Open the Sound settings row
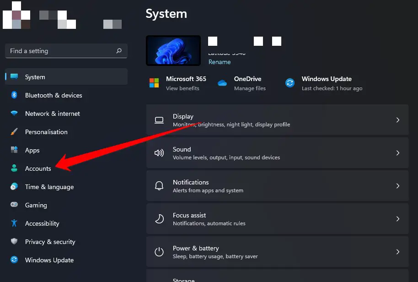The image size is (418, 282). pos(277,153)
